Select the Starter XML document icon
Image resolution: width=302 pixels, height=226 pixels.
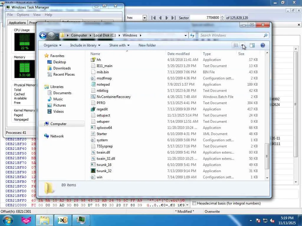pos(93,134)
